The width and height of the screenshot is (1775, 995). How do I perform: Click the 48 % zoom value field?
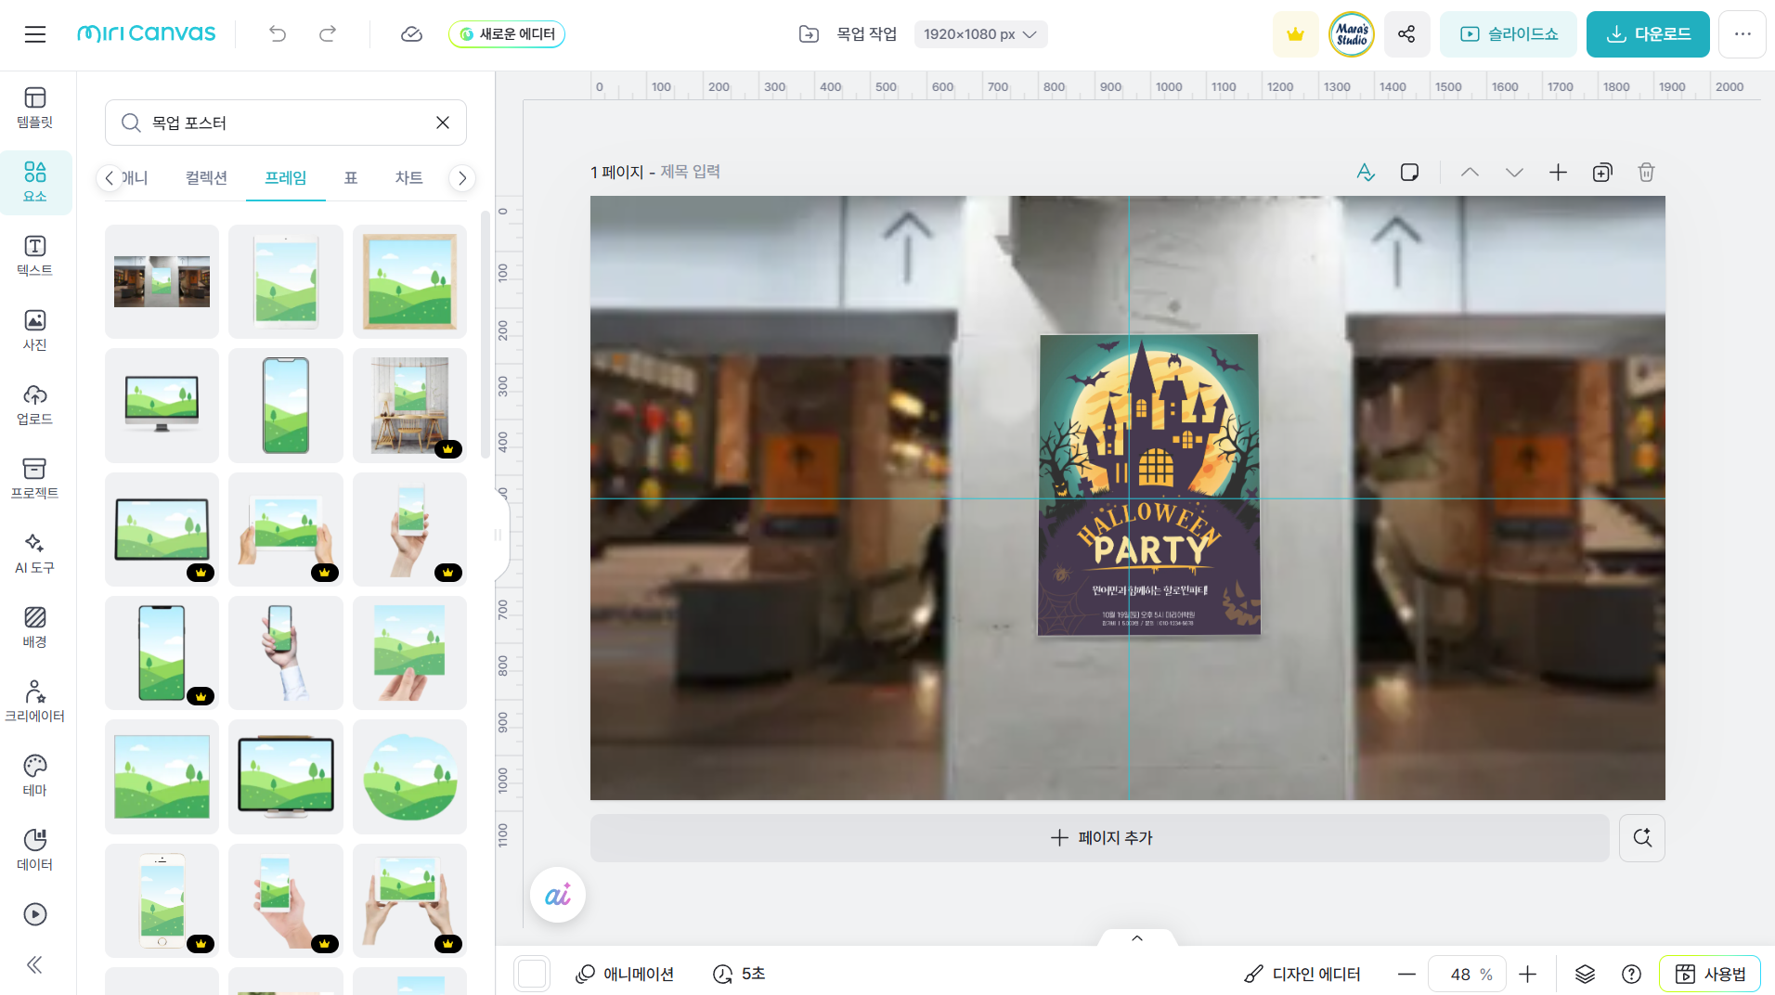pyautogui.click(x=1467, y=974)
